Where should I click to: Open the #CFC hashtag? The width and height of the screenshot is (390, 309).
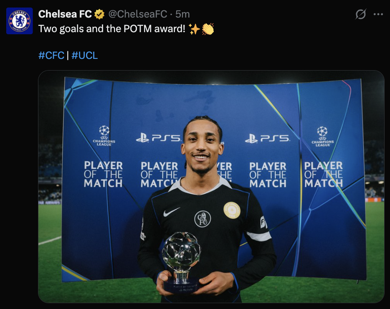pyautogui.click(x=51, y=55)
